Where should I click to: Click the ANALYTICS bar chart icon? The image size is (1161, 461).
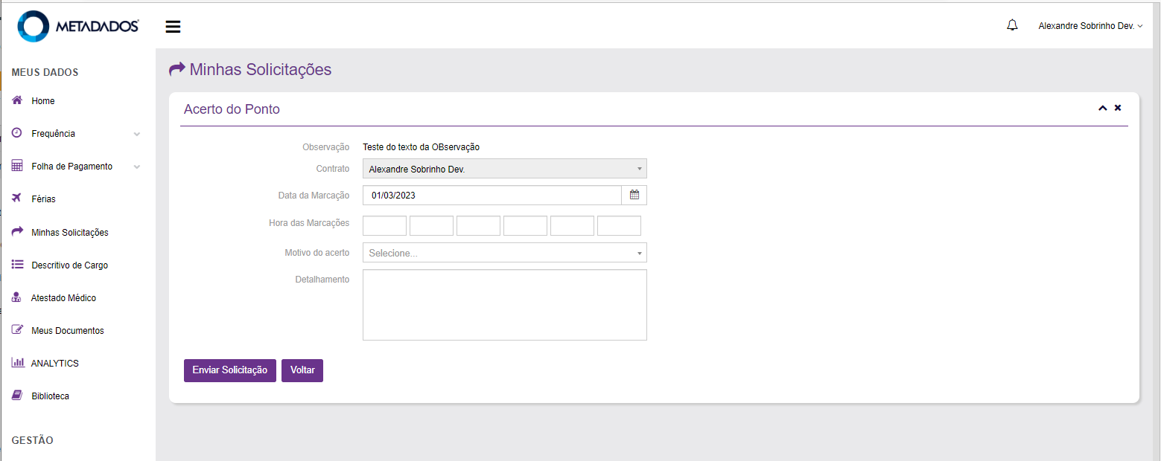click(x=18, y=363)
